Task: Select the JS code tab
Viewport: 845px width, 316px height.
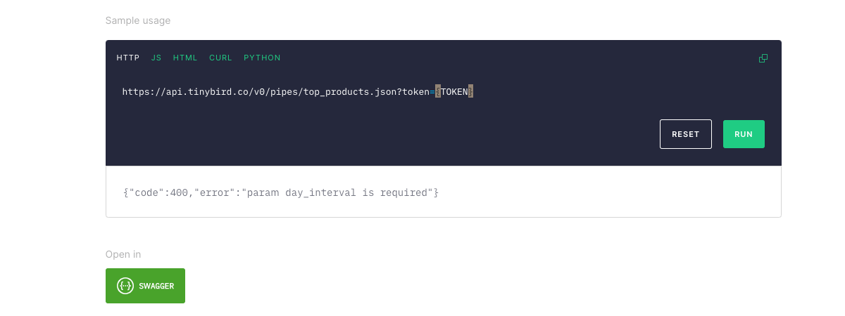Action: (x=156, y=58)
